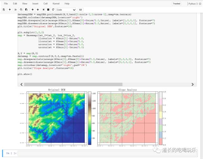Copy selected cells icon

(21, 10)
